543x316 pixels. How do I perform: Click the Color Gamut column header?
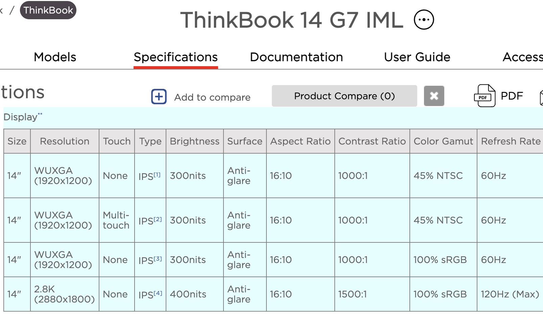pyautogui.click(x=443, y=141)
